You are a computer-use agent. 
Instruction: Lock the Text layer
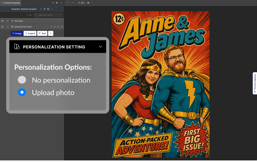(x=7, y=21)
